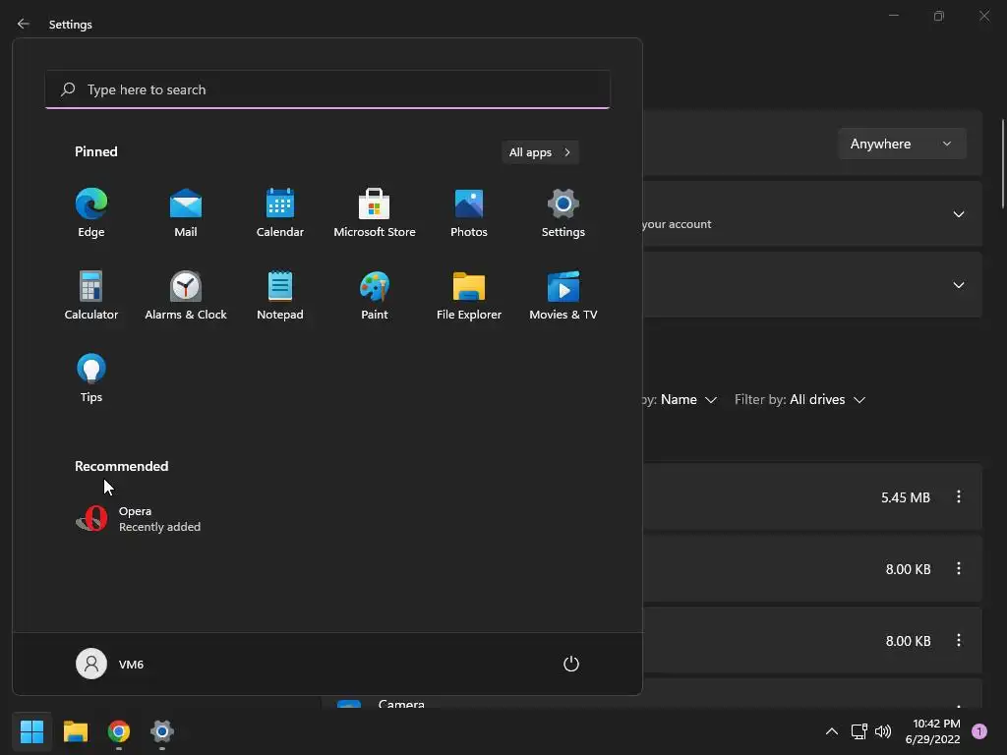This screenshot has width=1007, height=755.
Task: Open the Anywhere dropdown in Settings
Action: (902, 144)
